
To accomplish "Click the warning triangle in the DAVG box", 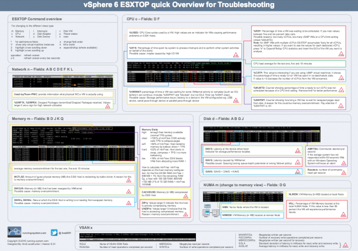I will point(298,151).
